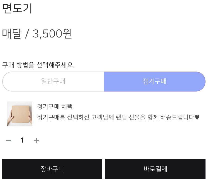This screenshot has height=182, width=208.
Task: Select the 일반구매 purchase option
Action: 53,82
